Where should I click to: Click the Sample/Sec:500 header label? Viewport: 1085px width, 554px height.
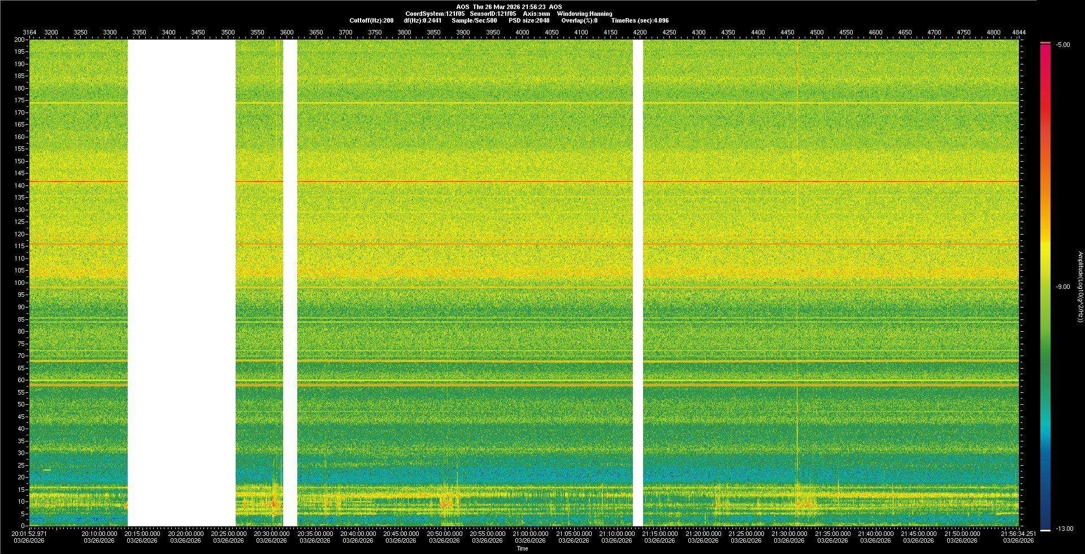point(474,20)
